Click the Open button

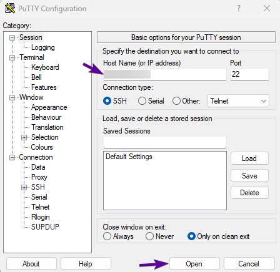tap(194, 264)
